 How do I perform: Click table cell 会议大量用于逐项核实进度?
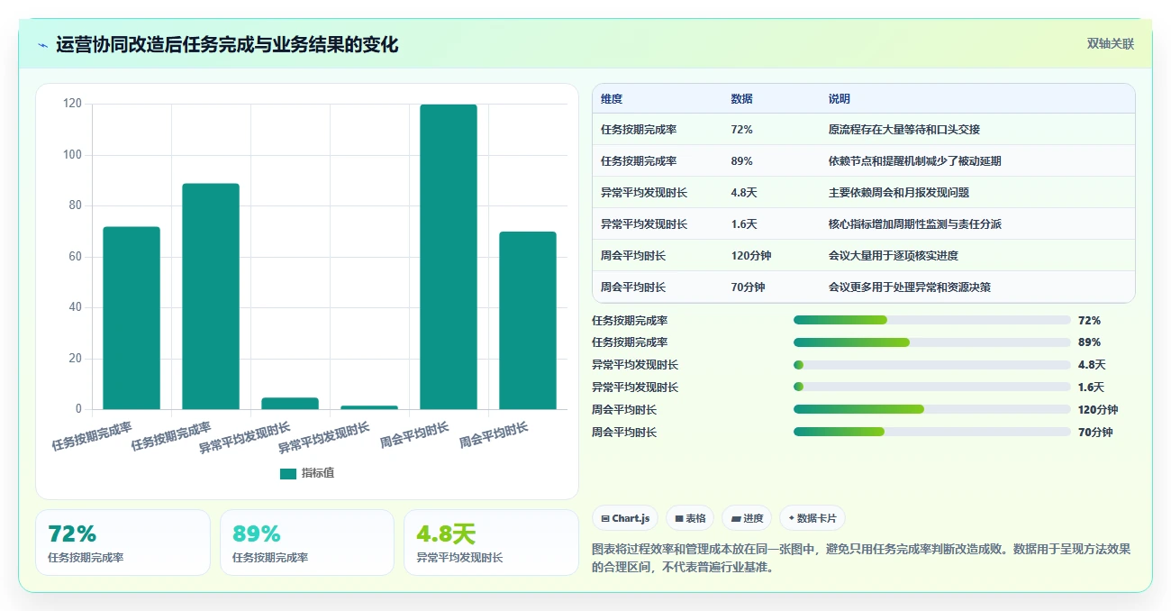[x=894, y=256]
